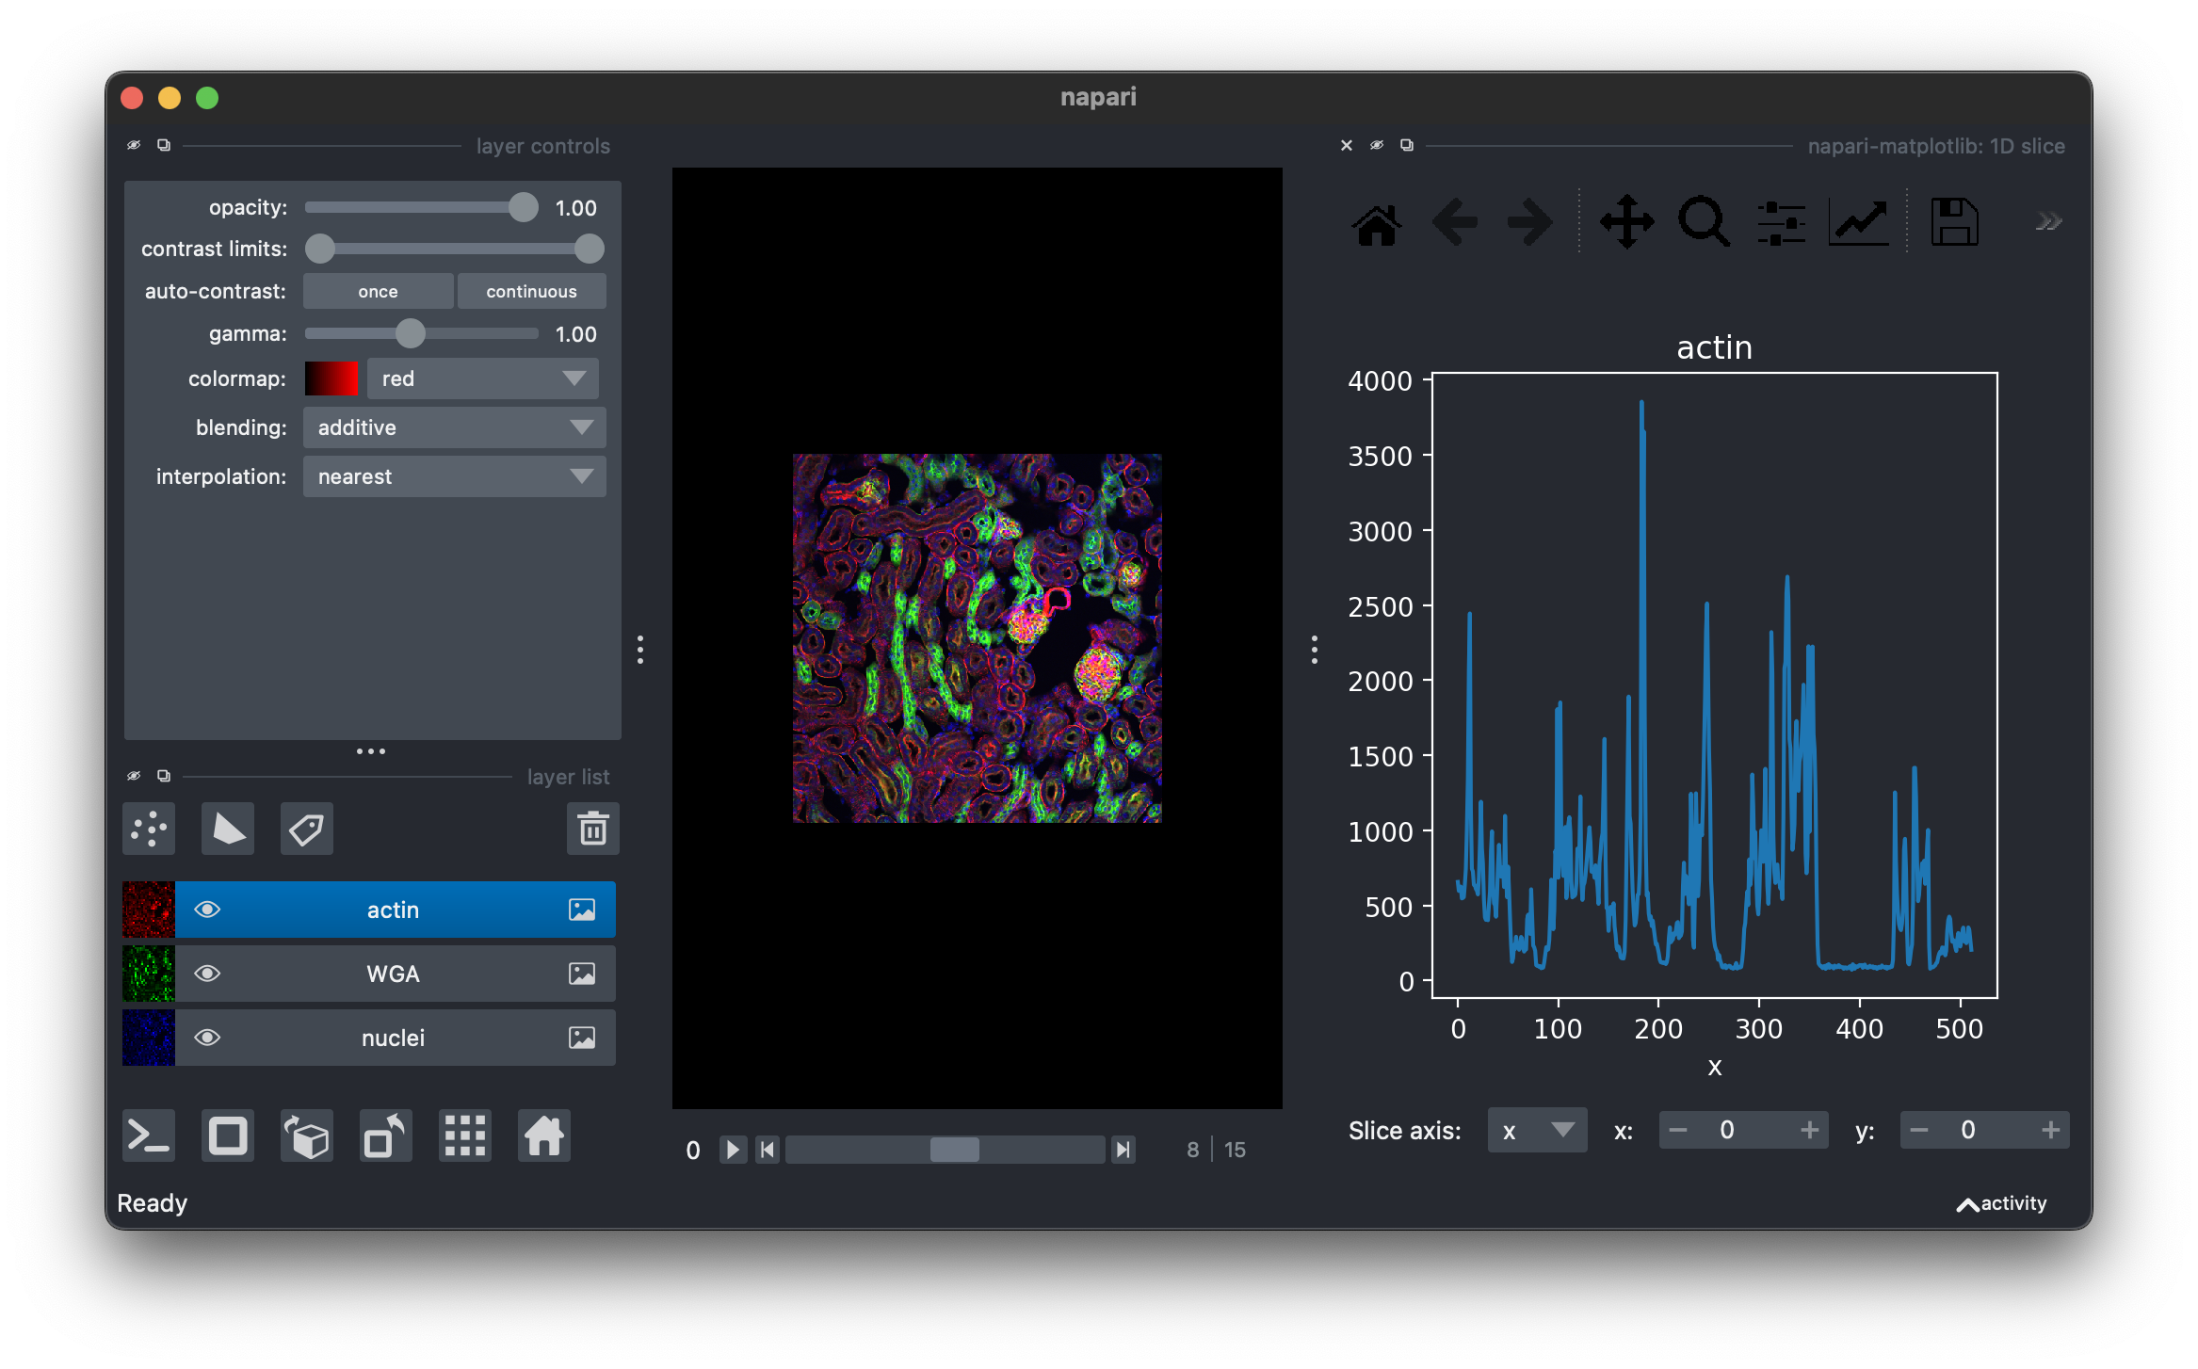Screen dimensions: 2198x1369
Task: Click the gamma slider handle
Action: click(x=410, y=333)
